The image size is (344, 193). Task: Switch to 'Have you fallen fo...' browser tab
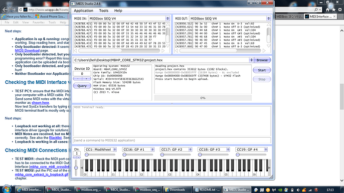(17, 16)
